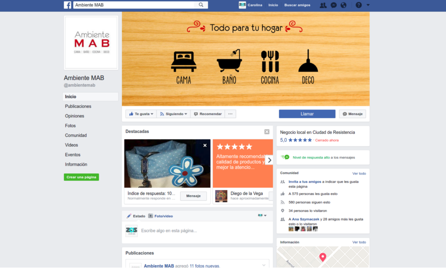The image size is (446, 268).
Task: Open the friend requests icon
Action: [x=323, y=5]
